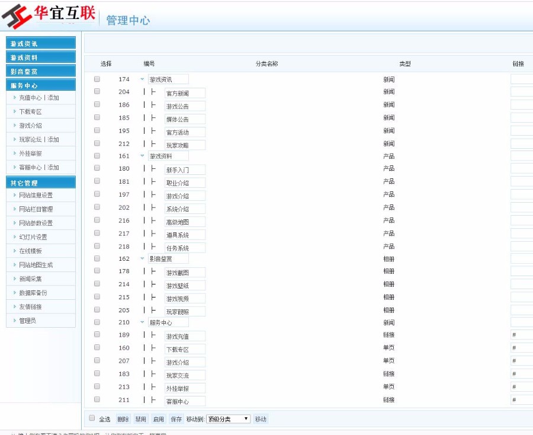
Task: Open 网站参数设置 in the sidebar
Action: (36, 223)
